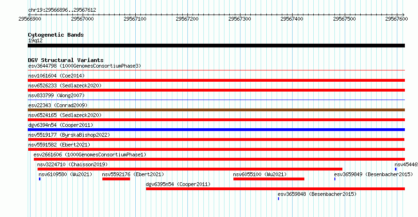Click the small blue esv3659848 marker
The width and height of the screenshot is (418, 217).
pos(279,199)
